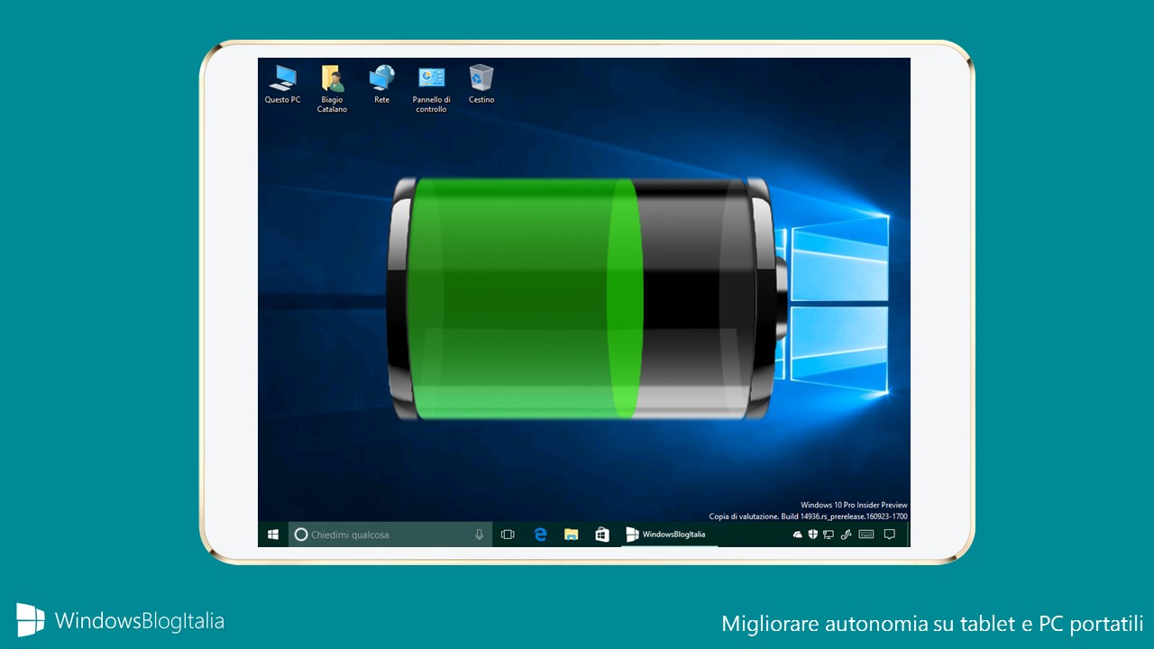The height and width of the screenshot is (649, 1154).
Task: Launch Microsoft Edge from the taskbar
Action: click(x=540, y=535)
